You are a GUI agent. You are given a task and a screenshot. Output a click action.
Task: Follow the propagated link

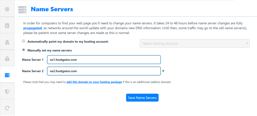click(32, 28)
